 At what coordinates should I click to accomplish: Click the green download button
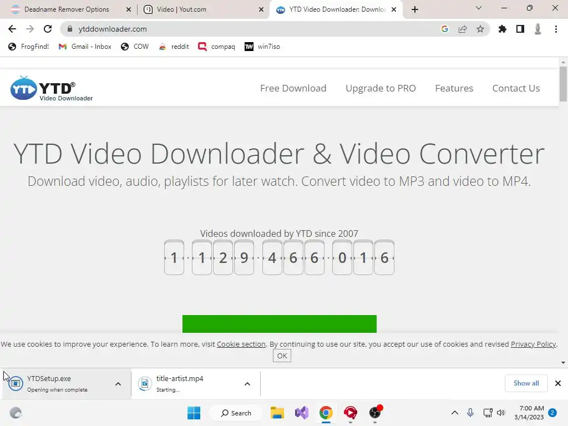(x=280, y=324)
